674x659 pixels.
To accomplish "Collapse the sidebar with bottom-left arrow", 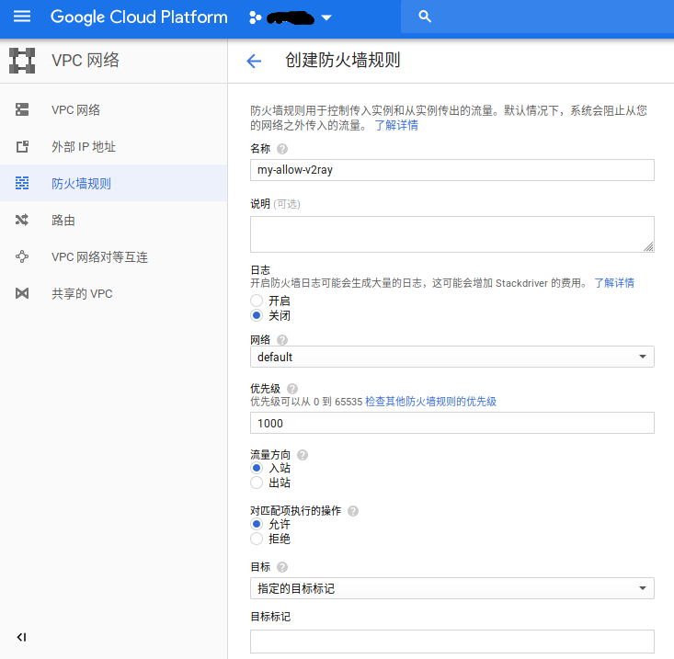I will [x=22, y=637].
